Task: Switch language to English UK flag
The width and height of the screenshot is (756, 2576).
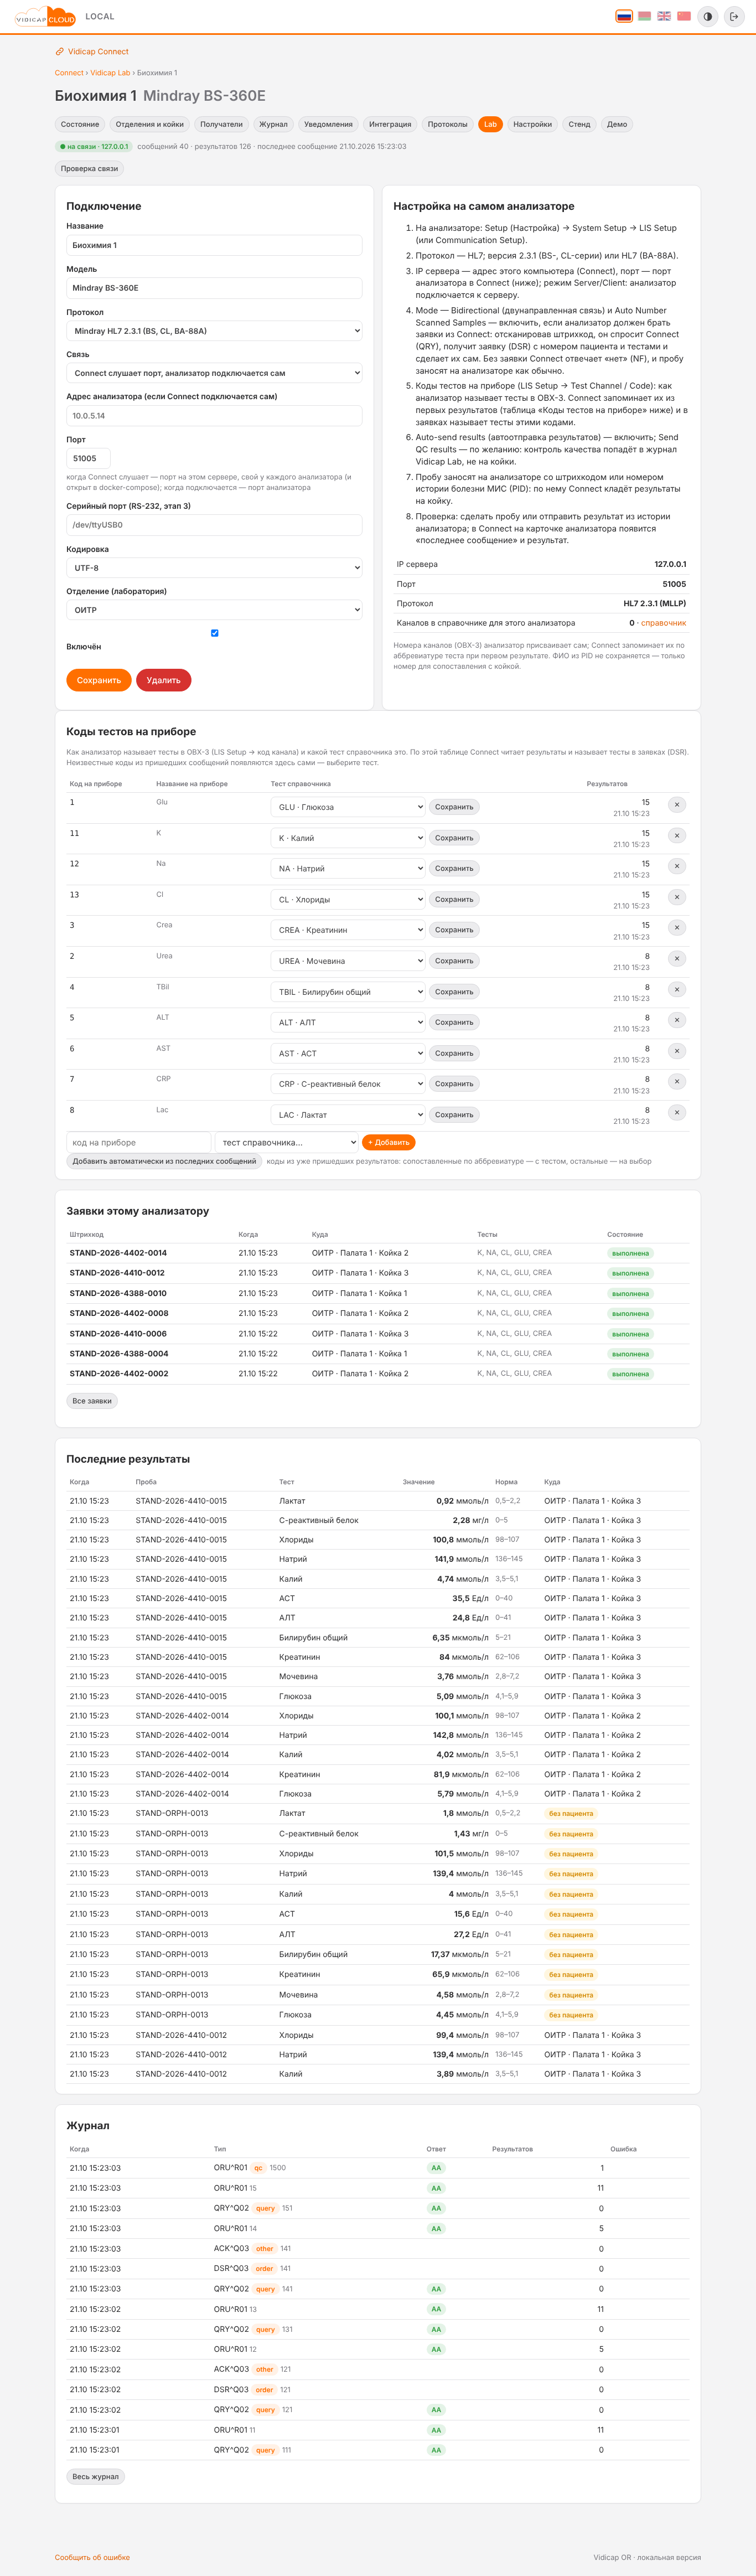Action: click(664, 16)
